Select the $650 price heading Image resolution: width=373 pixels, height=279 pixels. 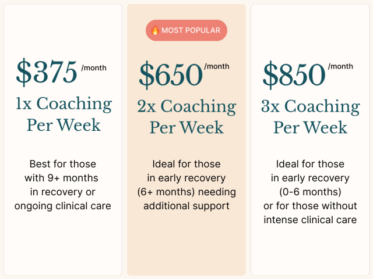(x=171, y=74)
